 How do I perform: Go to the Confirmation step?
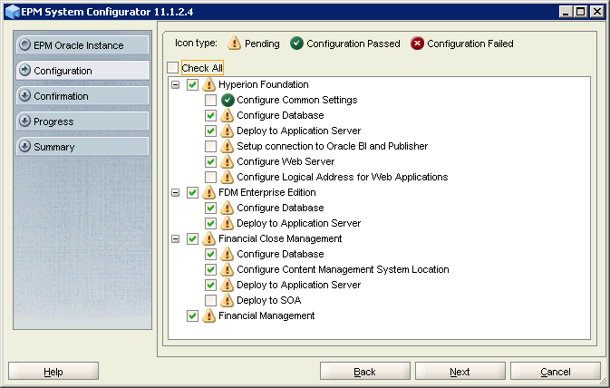pos(82,96)
